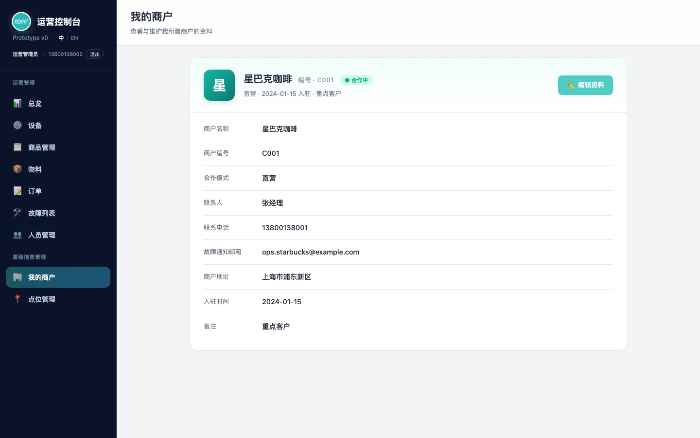Click the 合作中 status badge

(356, 80)
